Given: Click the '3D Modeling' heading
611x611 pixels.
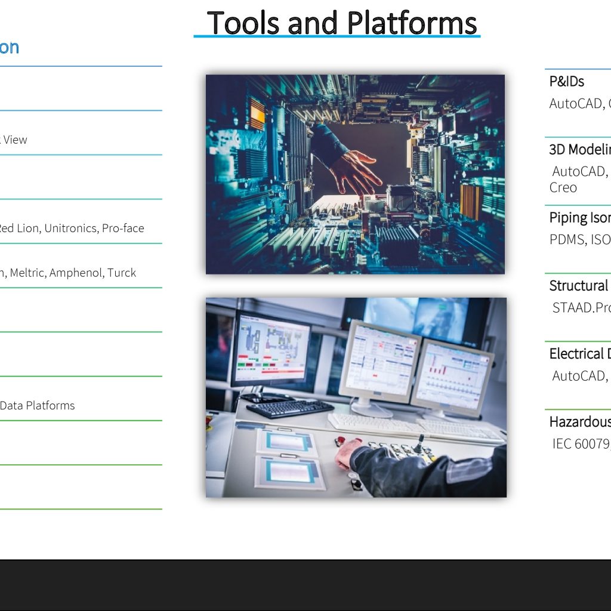Looking at the screenshot, I should pyautogui.click(x=580, y=150).
